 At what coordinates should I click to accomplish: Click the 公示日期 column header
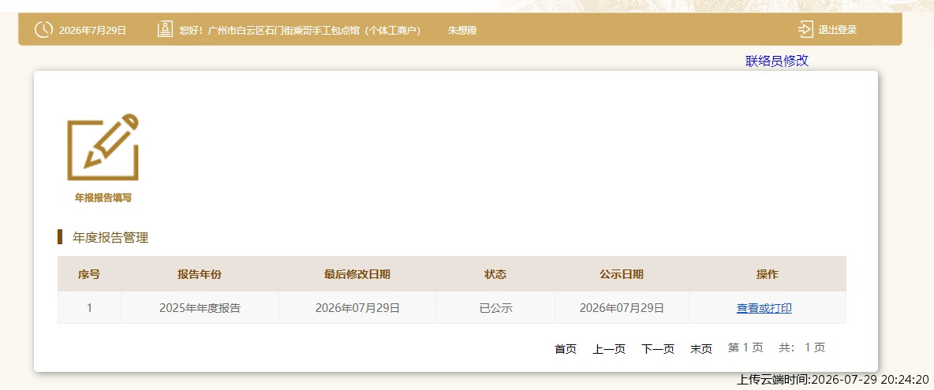point(622,274)
